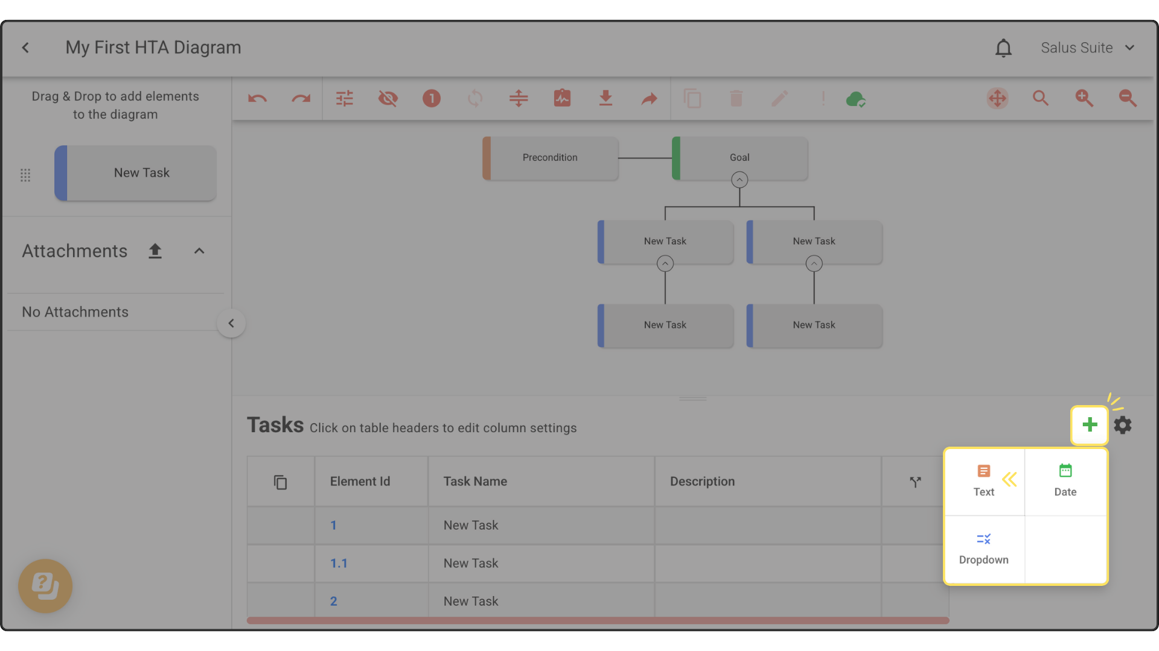Click the share arrow icon
Viewport: 1159px width, 651px height.
[649, 98]
